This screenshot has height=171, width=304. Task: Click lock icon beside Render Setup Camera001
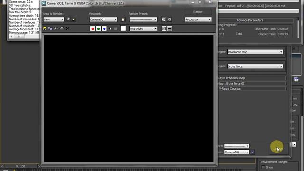tap(252, 152)
